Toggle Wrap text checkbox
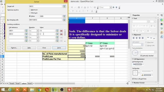The width and height of the screenshot is (164, 92). [x=146, y=42]
